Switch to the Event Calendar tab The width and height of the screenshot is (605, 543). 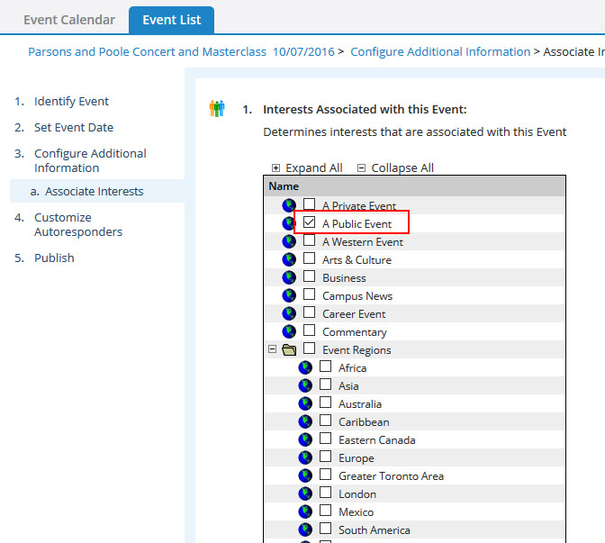click(69, 20)
